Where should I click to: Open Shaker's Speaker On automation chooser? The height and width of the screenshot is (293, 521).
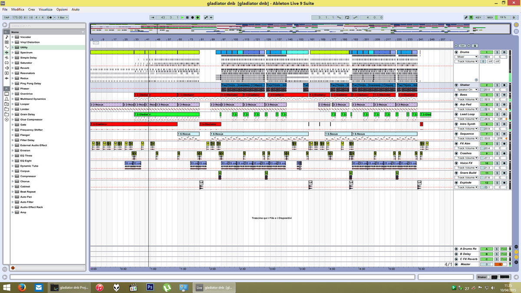click(466, 89)
